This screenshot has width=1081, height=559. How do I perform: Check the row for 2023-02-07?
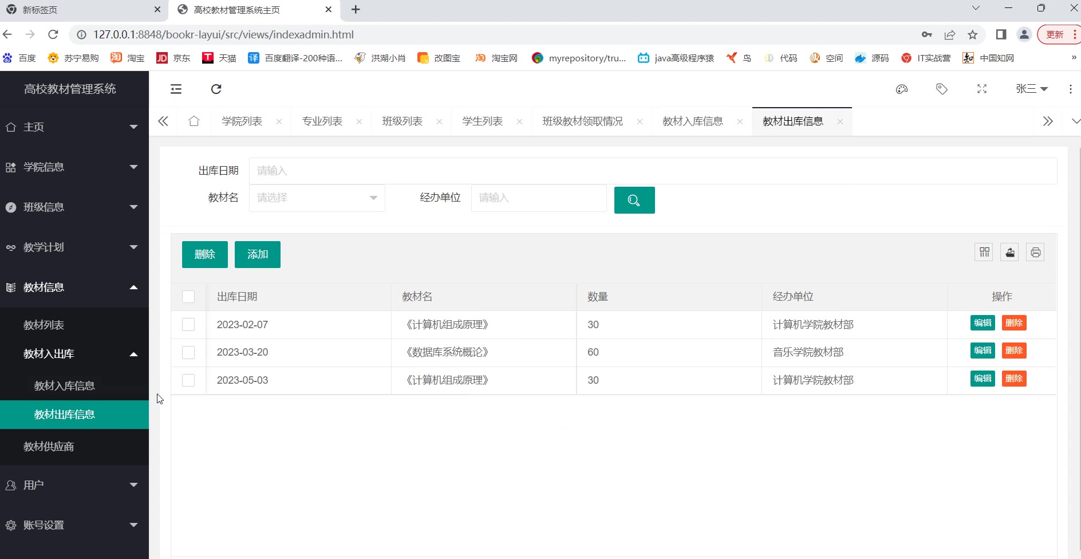coord(188,325)
